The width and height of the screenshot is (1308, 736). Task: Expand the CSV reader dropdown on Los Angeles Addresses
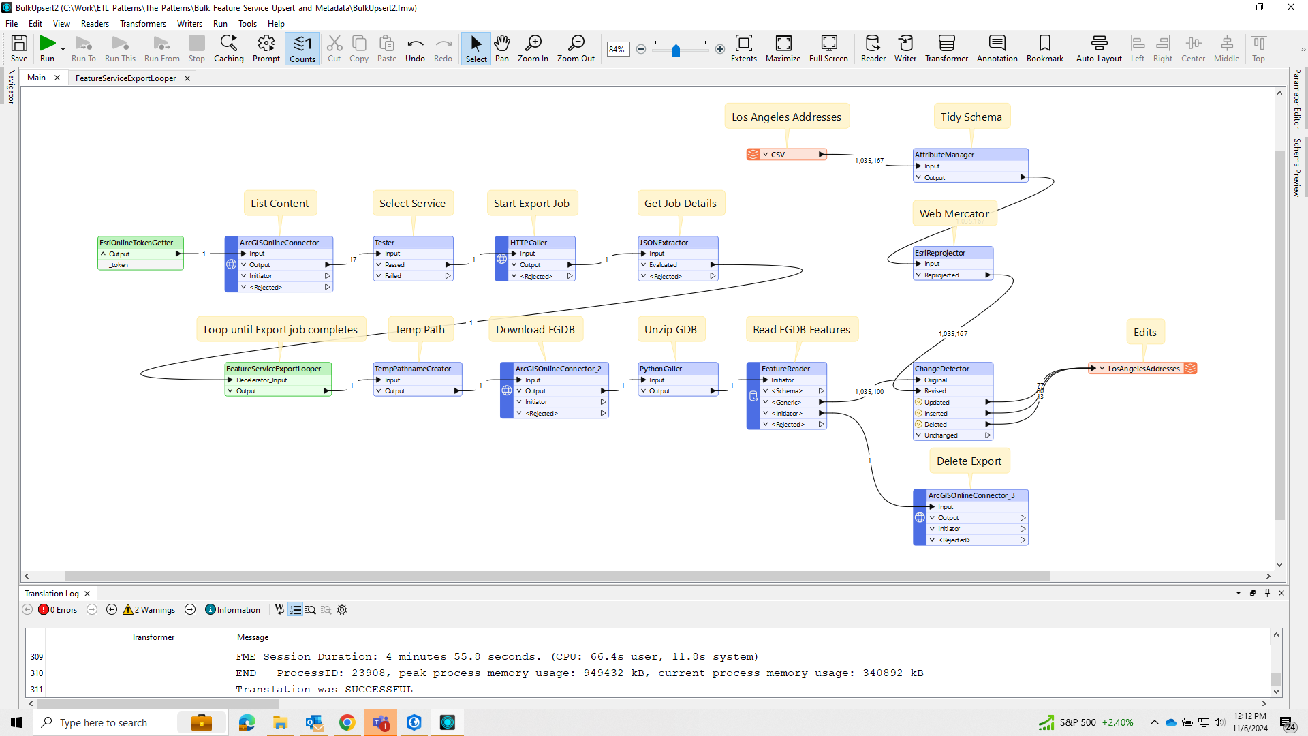coord(766,154)
